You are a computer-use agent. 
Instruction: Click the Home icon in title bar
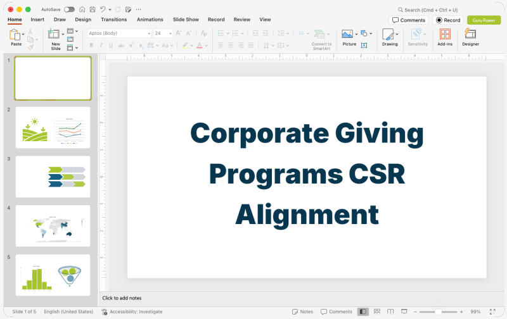click(x=82, y=9)
